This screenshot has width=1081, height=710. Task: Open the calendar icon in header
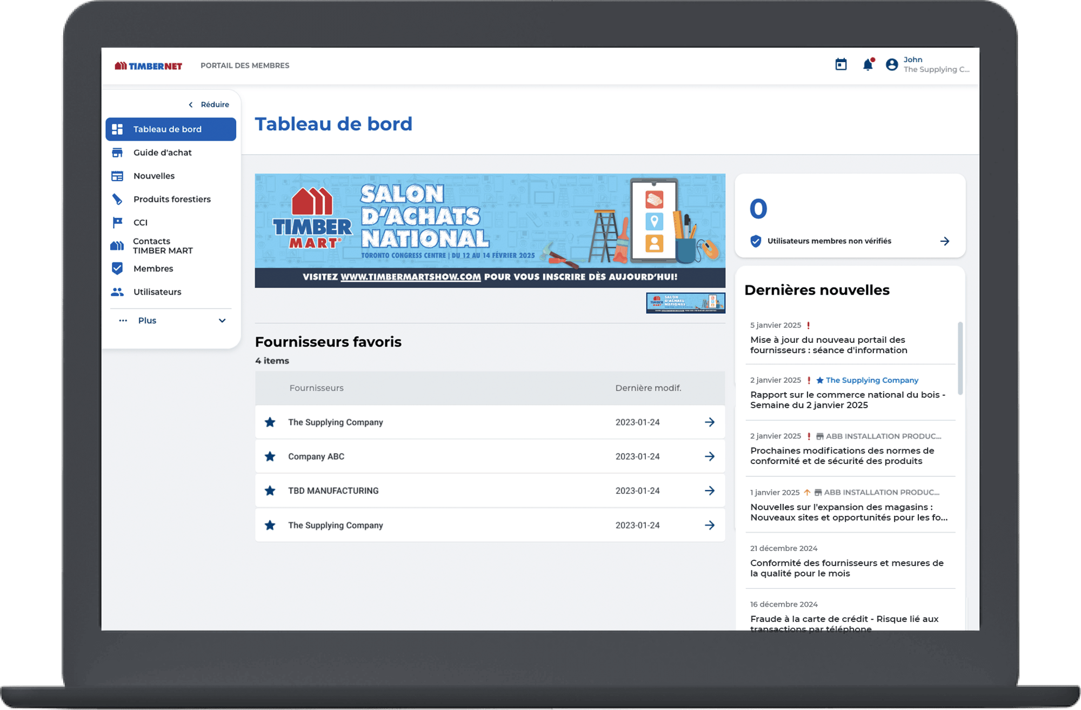click(x=840, y=65)
